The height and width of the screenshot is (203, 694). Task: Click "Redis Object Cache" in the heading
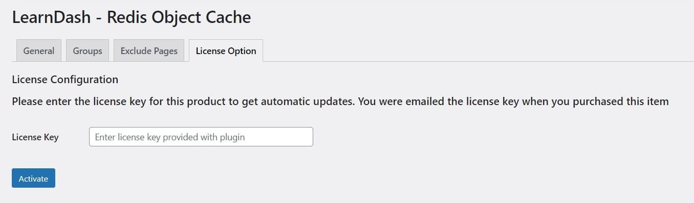[x=179, y=17]
